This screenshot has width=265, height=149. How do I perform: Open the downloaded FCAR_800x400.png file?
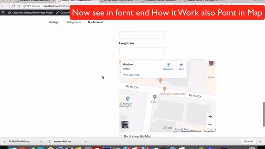pos(19,142)
